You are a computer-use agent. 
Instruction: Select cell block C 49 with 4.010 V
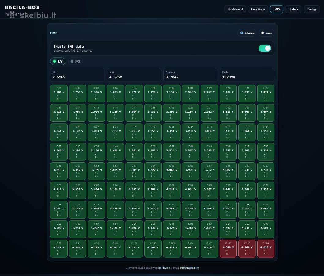click(59, 171)
